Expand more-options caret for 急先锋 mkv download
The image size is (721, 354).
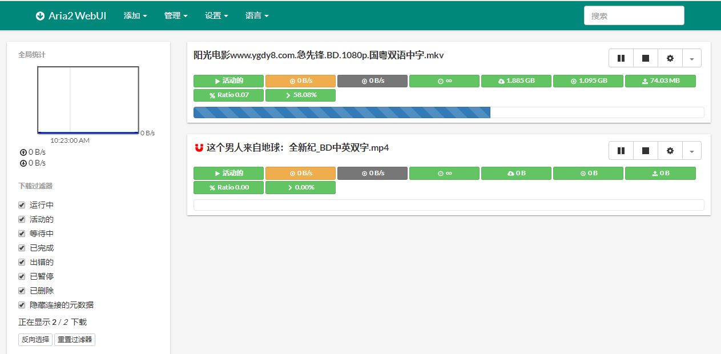pyautogui.click(x=692, y=58)
